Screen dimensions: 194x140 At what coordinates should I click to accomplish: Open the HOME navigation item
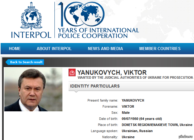[x=15, y=48]
